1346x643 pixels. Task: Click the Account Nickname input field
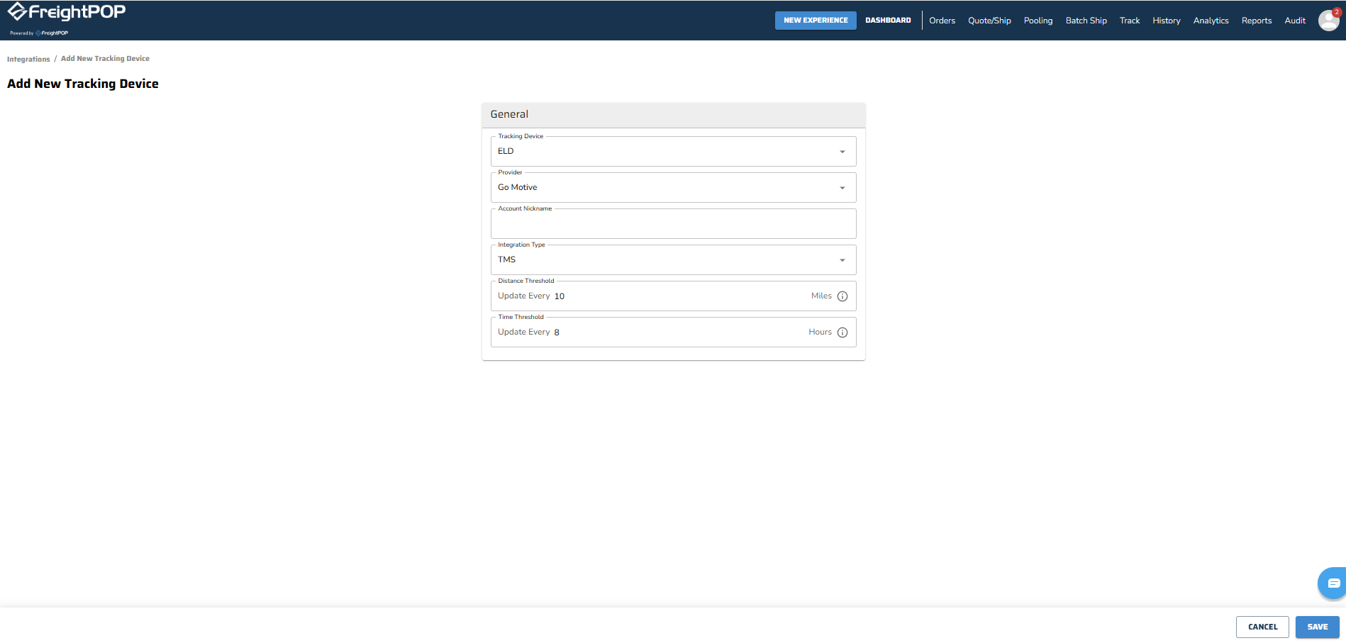pyautogui.click(x=672, y=225)
